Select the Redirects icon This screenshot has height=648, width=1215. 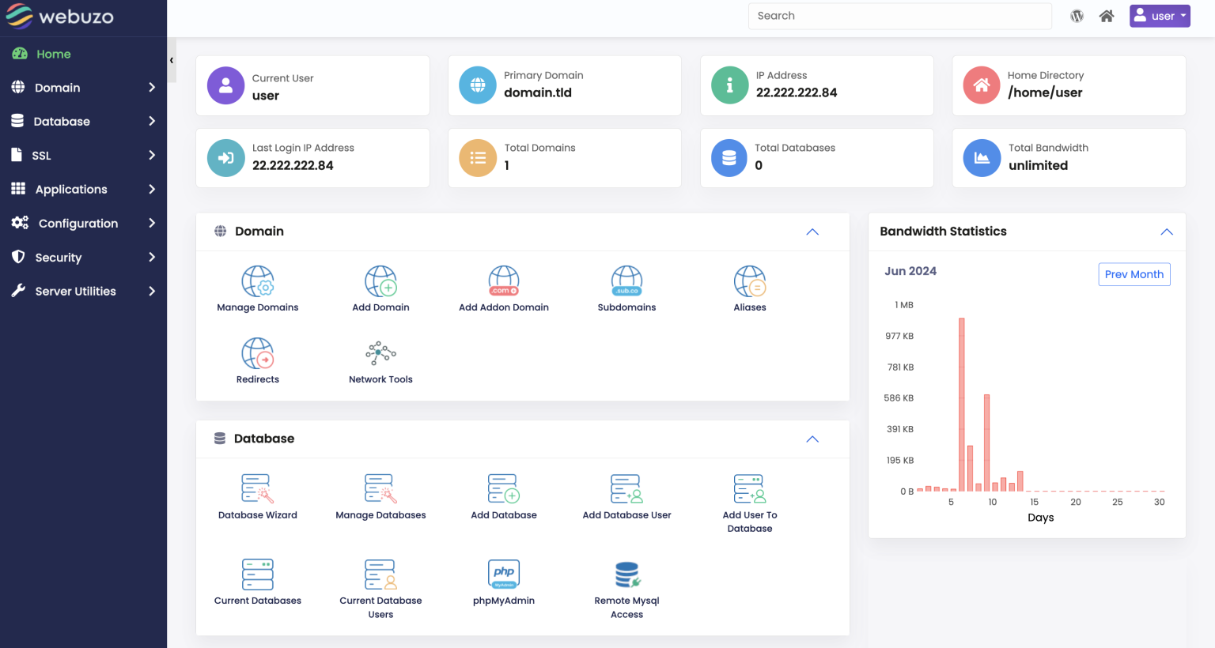pyautogui.click(x=257, y=360)
